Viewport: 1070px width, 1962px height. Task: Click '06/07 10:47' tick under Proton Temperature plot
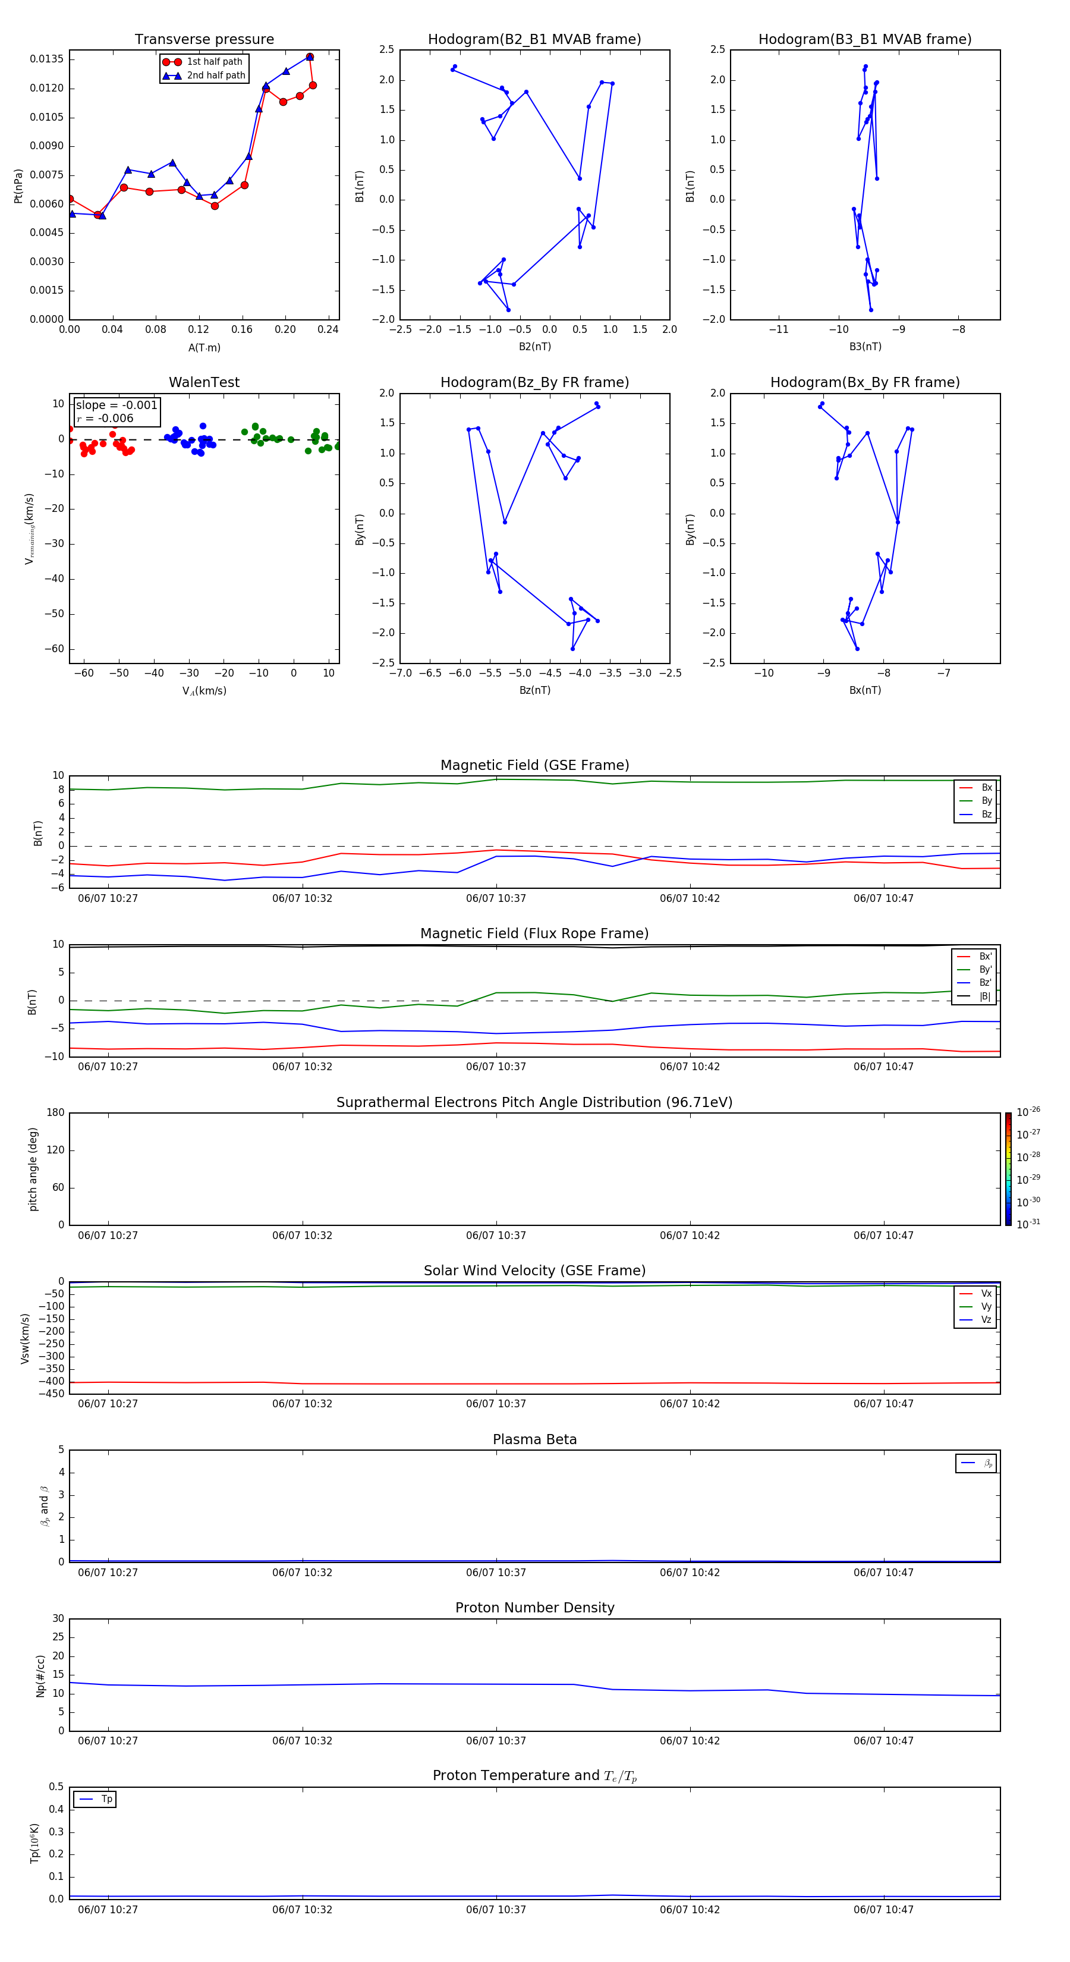pos(883,1910)
